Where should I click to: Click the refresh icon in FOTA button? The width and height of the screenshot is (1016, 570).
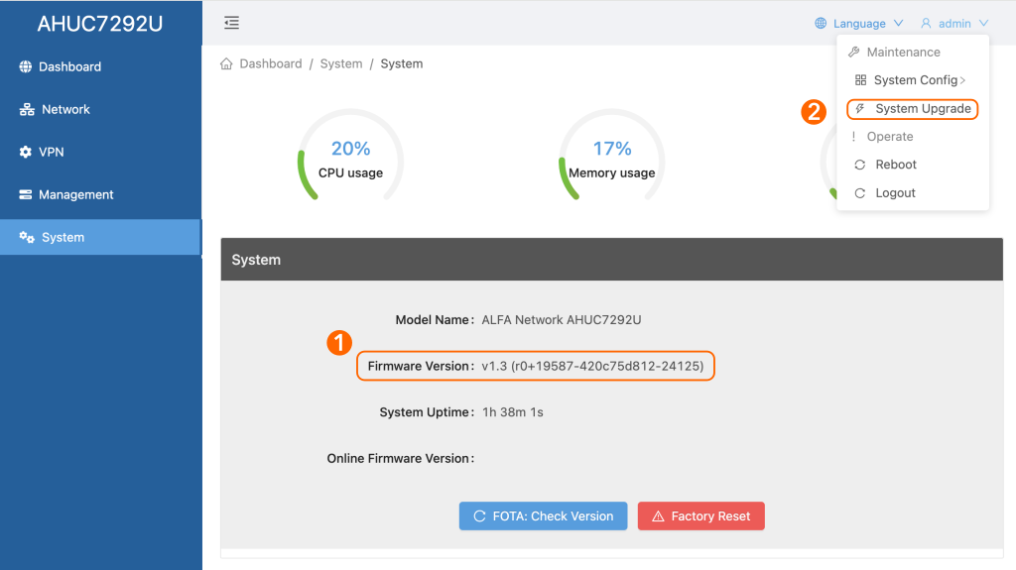479,516
